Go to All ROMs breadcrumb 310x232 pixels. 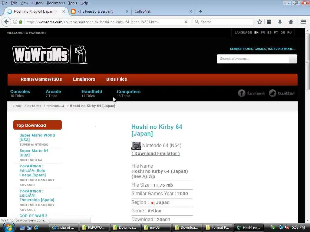pos(34,106)
